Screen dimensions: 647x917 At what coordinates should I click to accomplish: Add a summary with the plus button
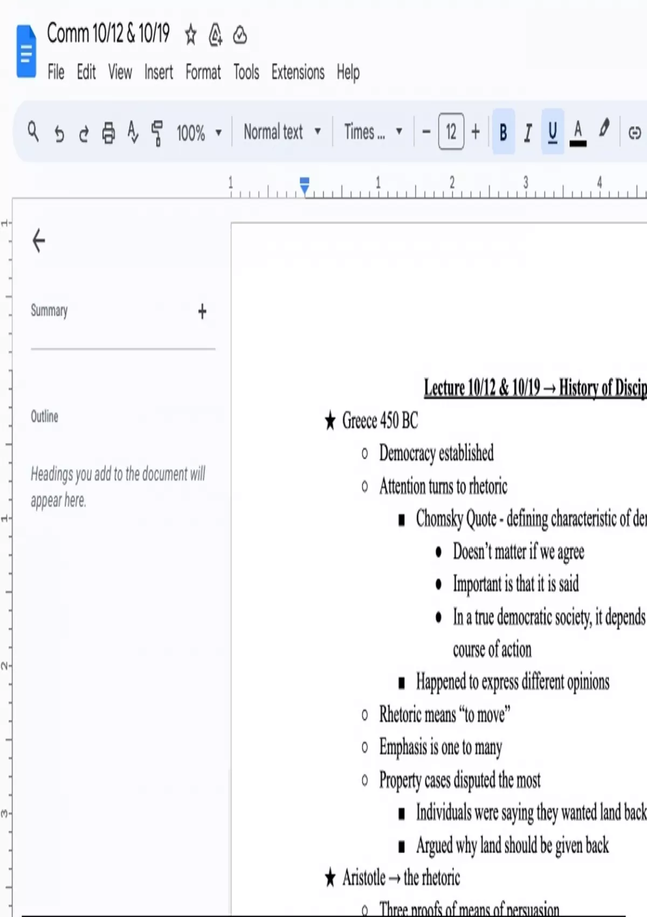(x=202, y=311)
